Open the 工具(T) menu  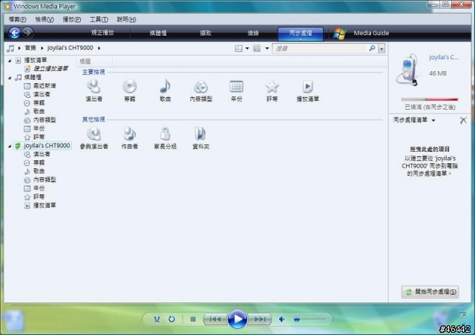tap(99, 20)
